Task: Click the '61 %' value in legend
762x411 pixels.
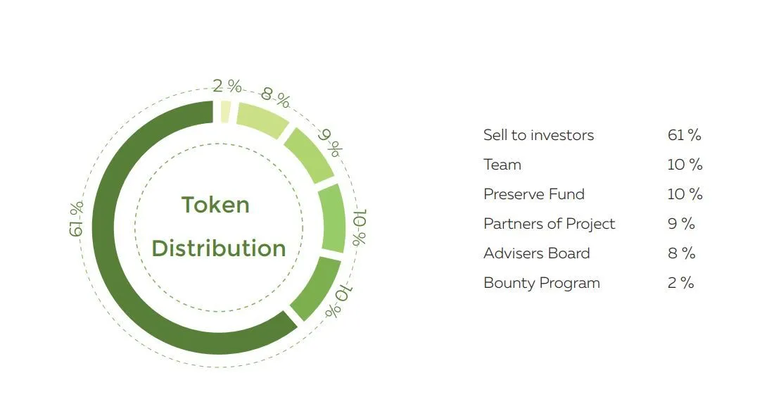Action: pos(684,135)
